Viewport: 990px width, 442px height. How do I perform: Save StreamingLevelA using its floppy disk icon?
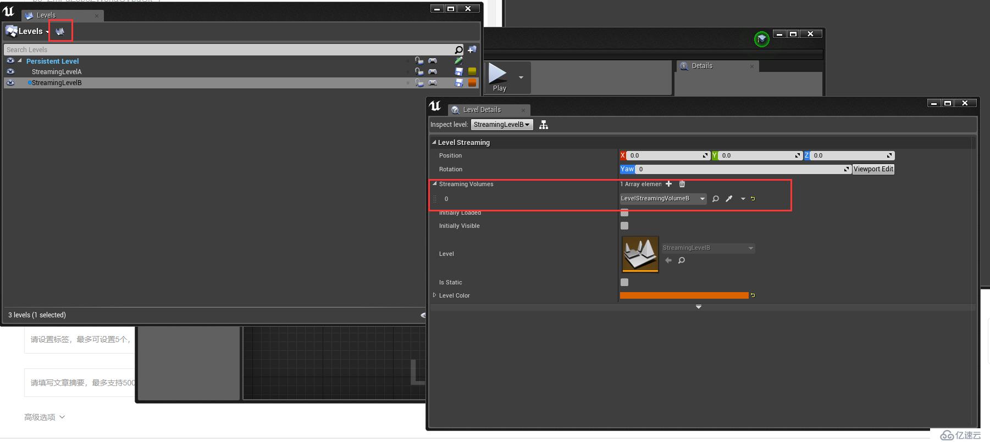(x=459, y=71)
